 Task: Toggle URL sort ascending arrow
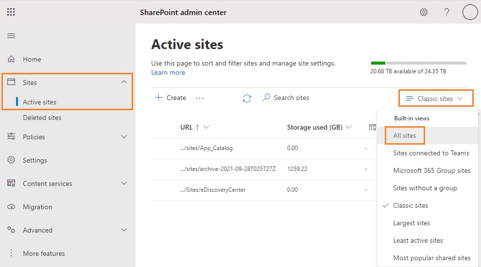pos(197,128)
